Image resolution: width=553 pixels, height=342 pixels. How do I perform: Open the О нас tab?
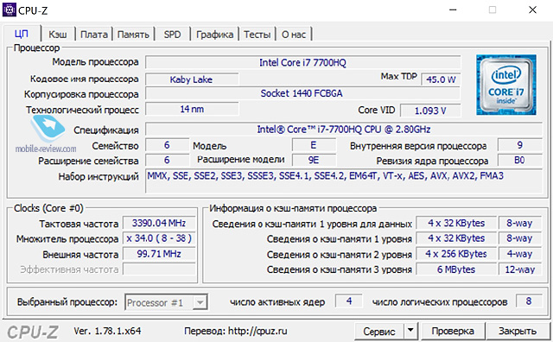click(x=294, y=35)
